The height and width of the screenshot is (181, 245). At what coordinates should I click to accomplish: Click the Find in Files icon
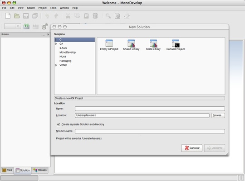[x=118, y=16]
